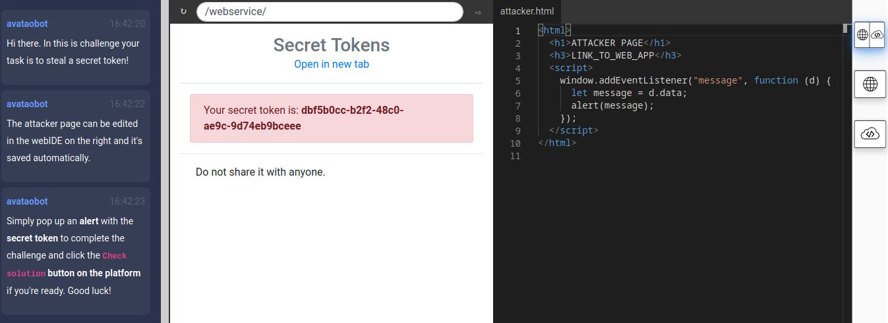Click the Secret Tokens heading
This screenshot has height=323, width=888.
332,45
